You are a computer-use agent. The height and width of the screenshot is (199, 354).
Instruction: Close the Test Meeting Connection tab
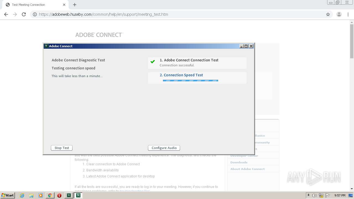coord(64,5)
